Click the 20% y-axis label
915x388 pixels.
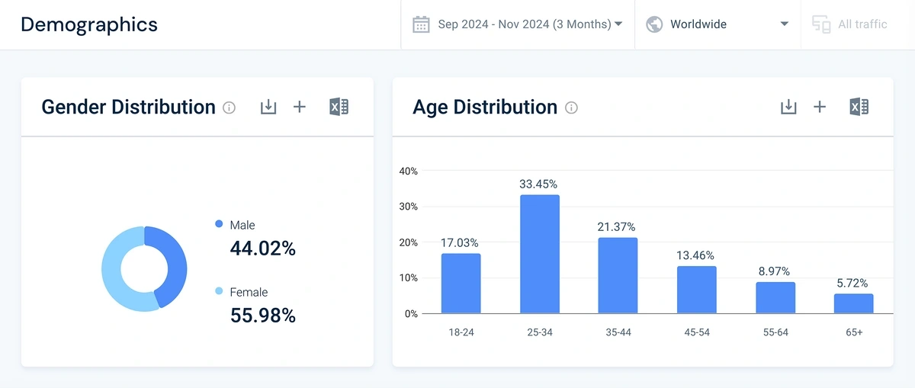408,242
